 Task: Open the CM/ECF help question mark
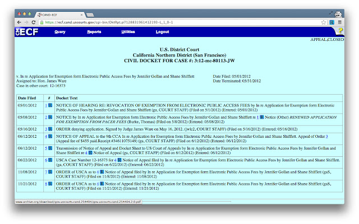(x=340, y=31)
